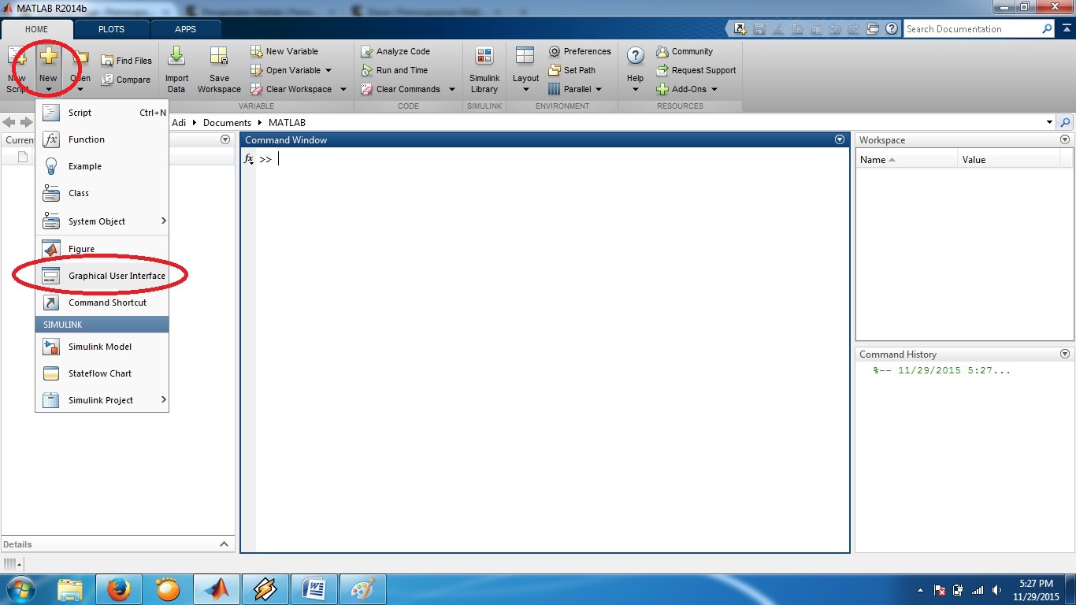Click the Import Data icon
The image size is (1076, 605).
pos(176,58)
